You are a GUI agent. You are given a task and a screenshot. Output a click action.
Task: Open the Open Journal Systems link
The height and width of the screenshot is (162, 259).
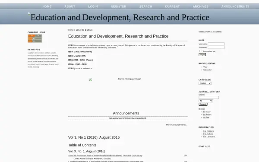click(210, 32)
